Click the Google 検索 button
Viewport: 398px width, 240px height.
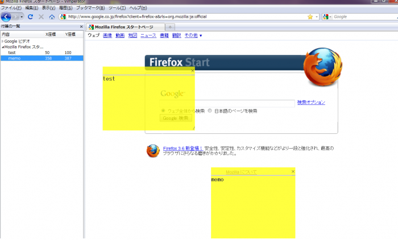coord(176,118)
